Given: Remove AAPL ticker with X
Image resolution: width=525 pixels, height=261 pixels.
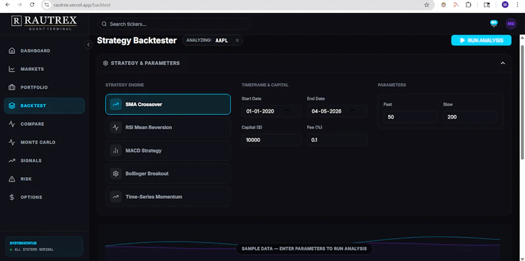Looking at the screenshot, I should click(x=237, y=40).
